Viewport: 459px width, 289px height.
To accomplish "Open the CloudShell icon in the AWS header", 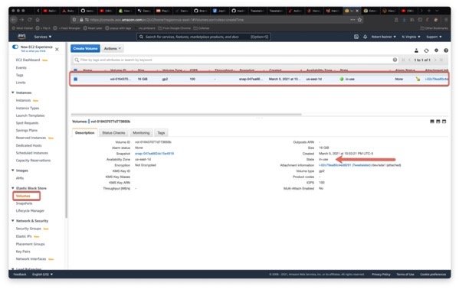I will 356,37.
